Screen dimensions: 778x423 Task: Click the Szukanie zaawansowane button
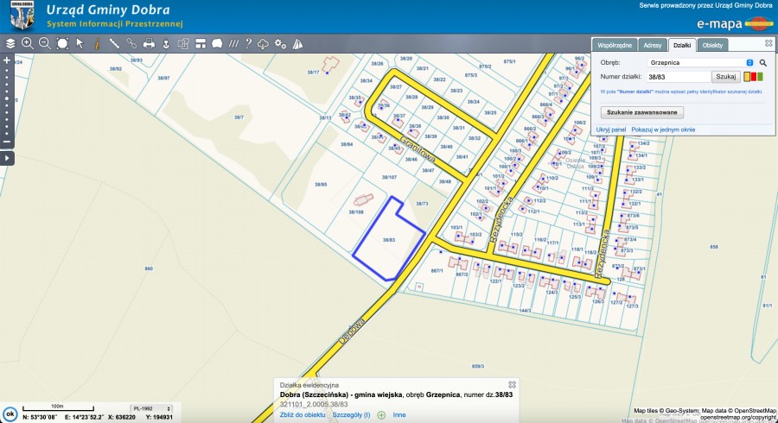641,112
